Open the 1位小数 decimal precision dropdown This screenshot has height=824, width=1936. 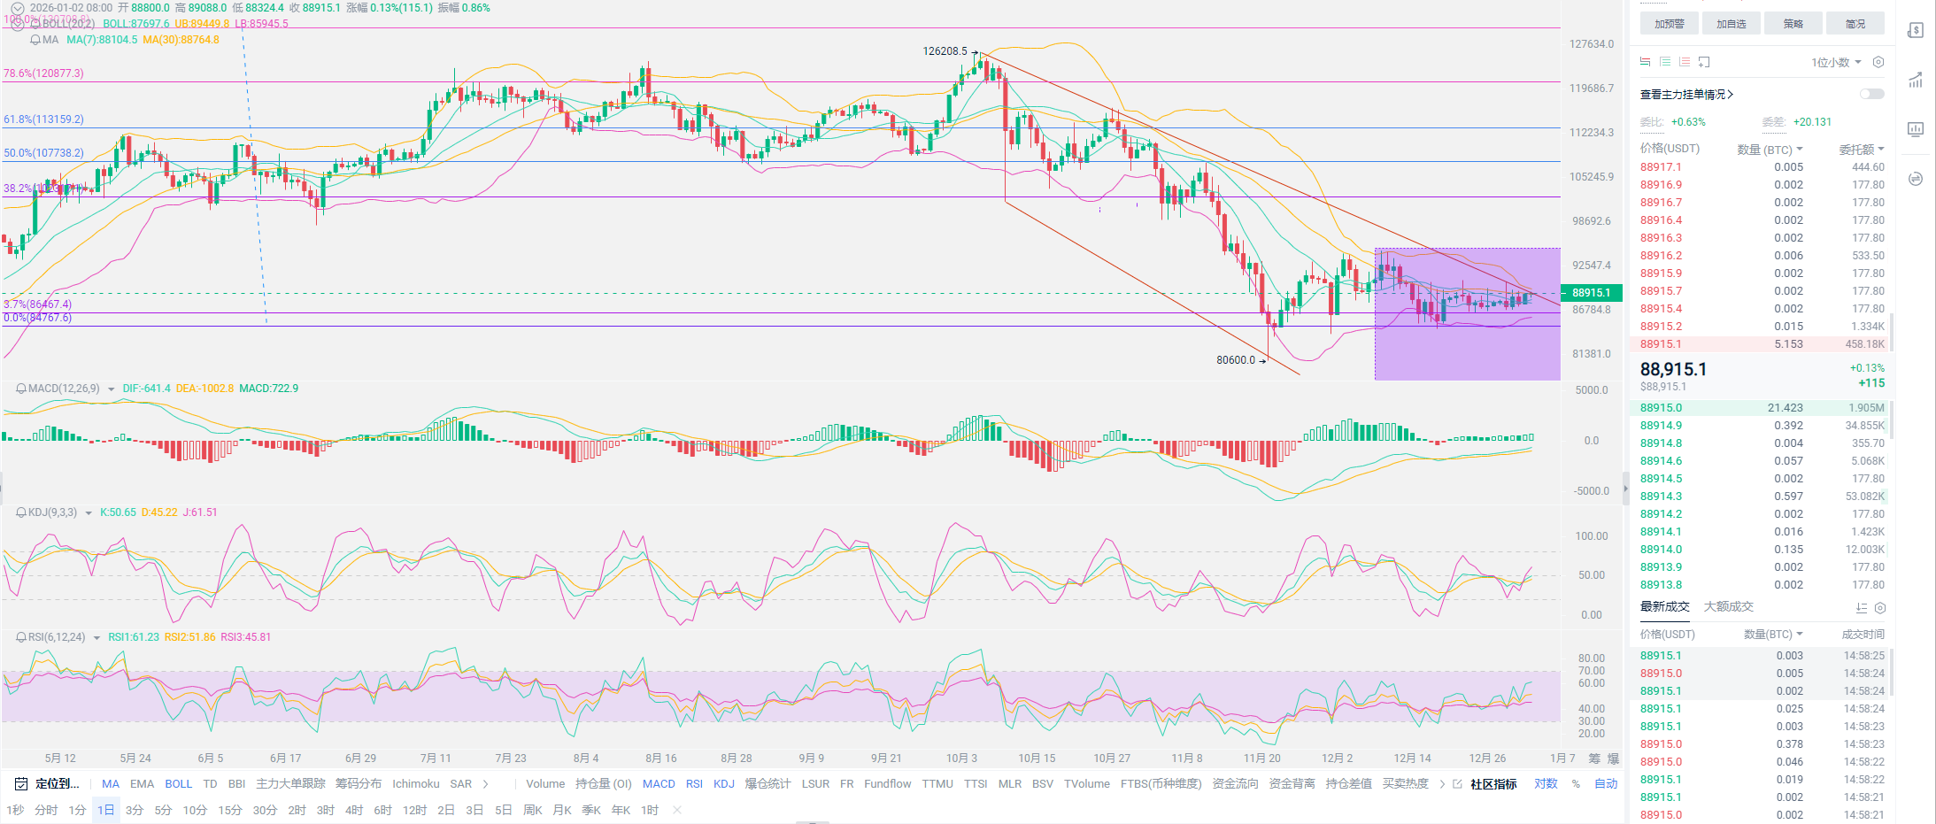pos(1835,62)
